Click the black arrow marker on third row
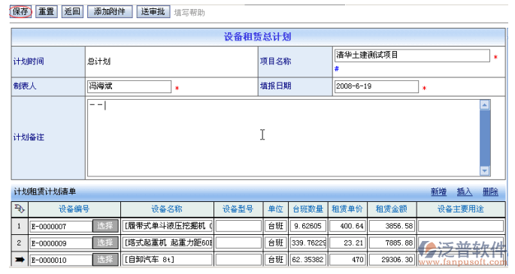The image size is (515, 274). pyautogui.click(x=20, y=260)
